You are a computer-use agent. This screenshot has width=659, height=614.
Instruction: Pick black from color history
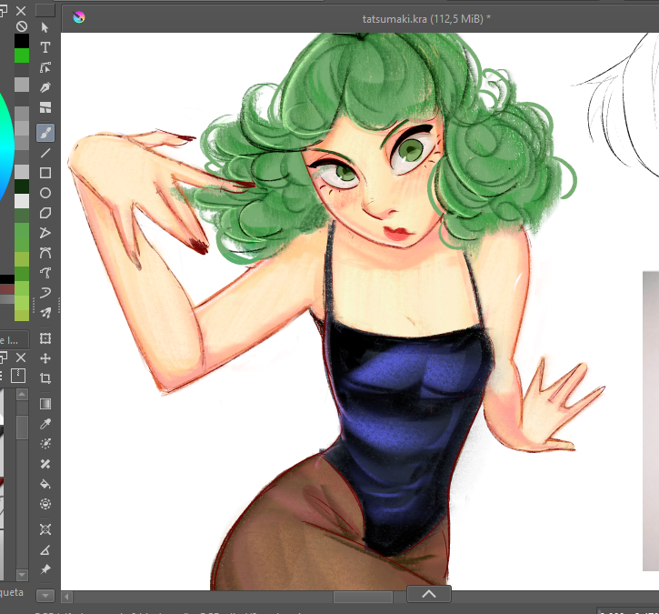tap(22, 41)
